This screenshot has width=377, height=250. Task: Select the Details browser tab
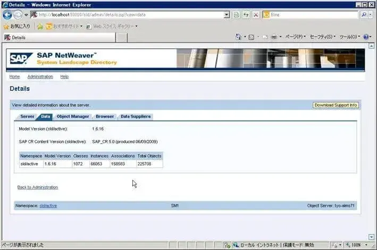tap(60, 38)
